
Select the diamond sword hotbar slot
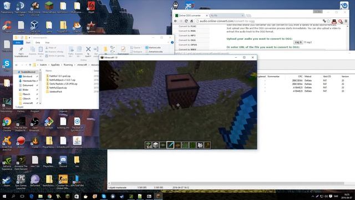170,145
